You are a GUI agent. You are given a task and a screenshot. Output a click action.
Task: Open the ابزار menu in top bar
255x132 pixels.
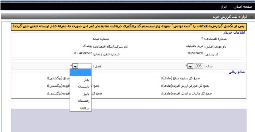[x=224, y=7]
